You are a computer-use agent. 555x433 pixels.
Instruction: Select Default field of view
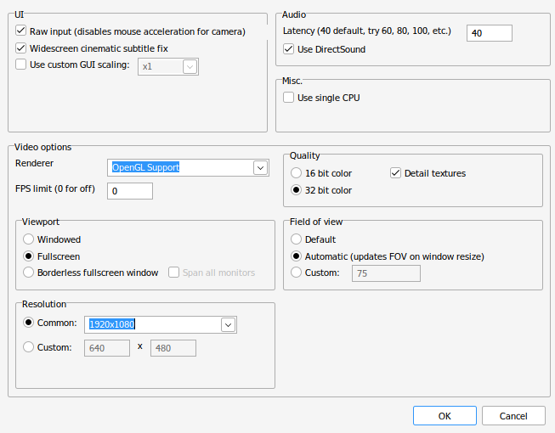point(296,239)
